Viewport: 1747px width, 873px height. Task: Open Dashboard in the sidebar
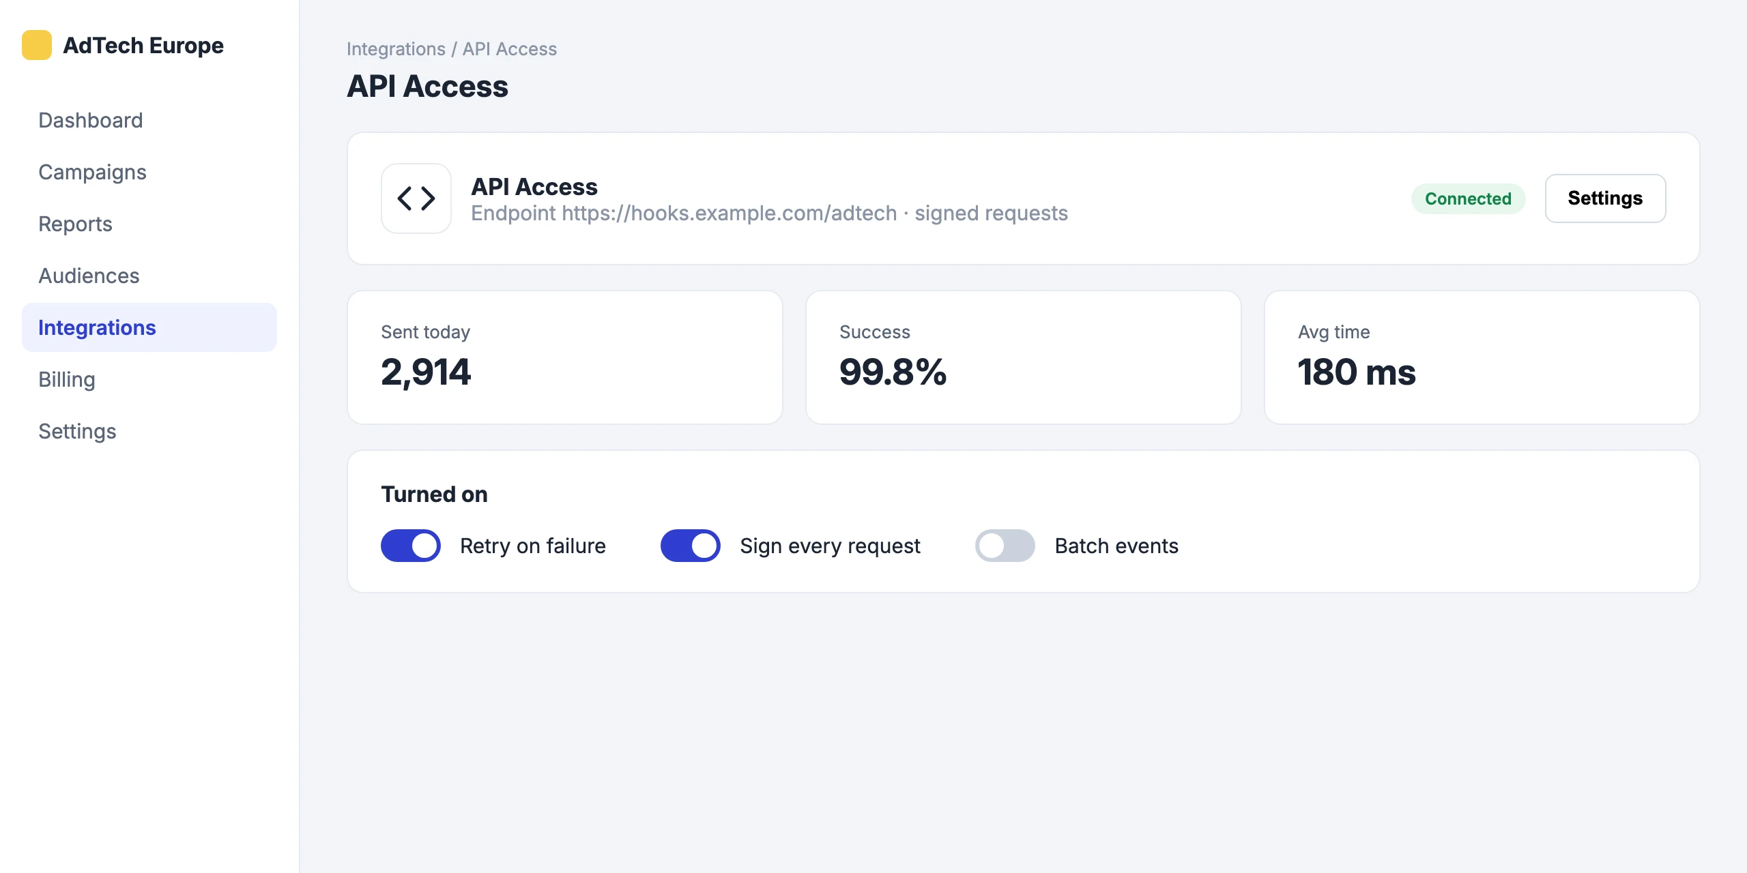[149, 120]
